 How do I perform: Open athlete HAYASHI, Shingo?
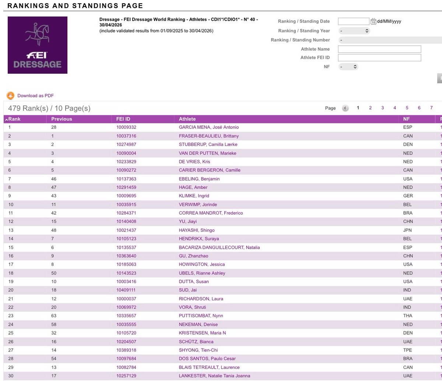(197, 230)
